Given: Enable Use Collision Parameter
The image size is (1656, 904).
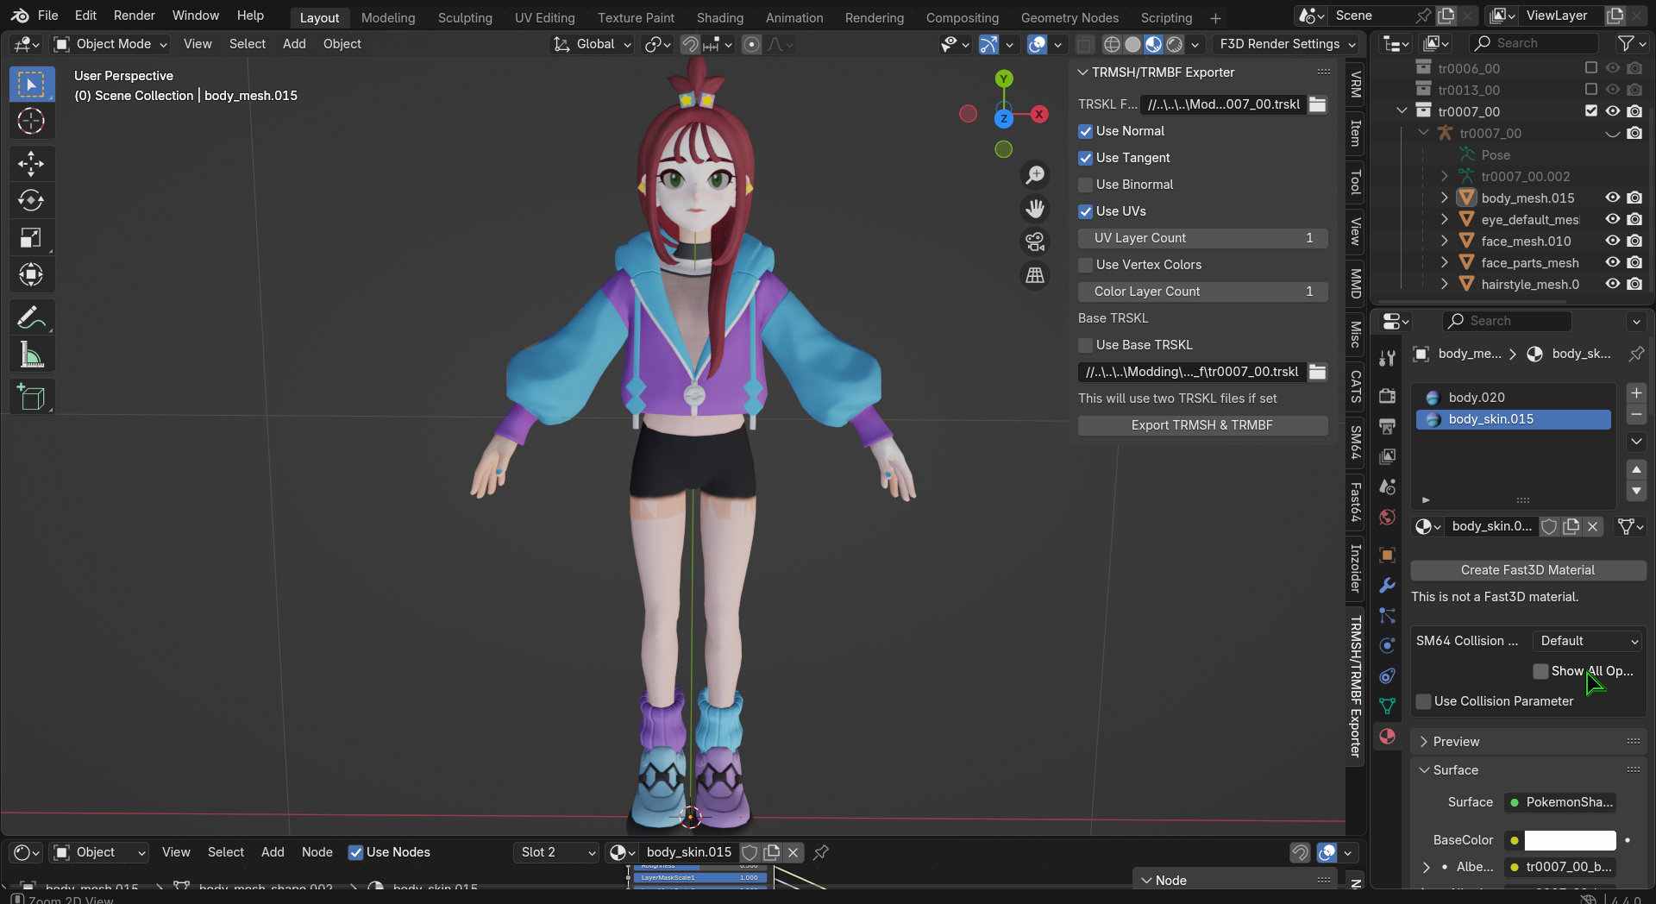Looking at the screenshot, I should 1424,701.
